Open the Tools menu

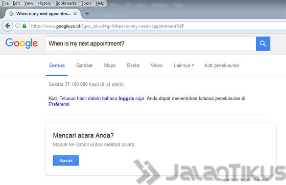(x=86, y=3)
